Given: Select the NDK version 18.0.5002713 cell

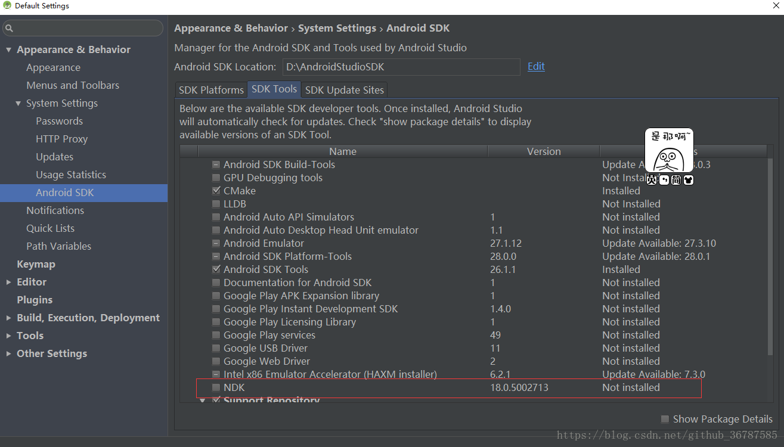Looking at the screenshot, I should (519, 387).
